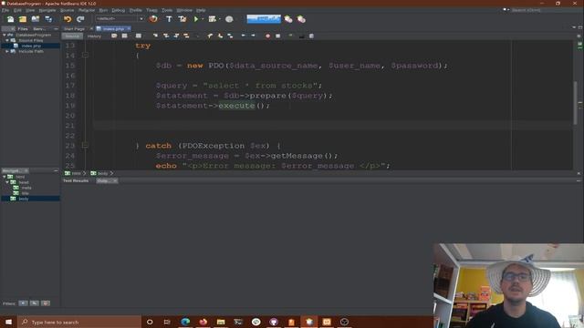Run the project with green play icon

point(196,19)
